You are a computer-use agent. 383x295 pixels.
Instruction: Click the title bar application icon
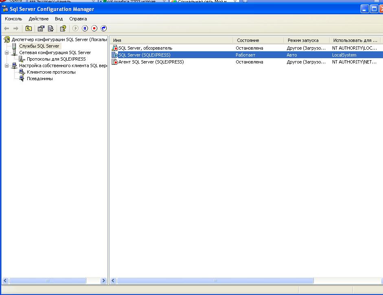coord(5,9)
